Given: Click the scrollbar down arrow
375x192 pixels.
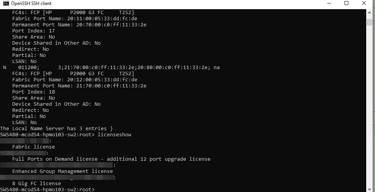Looking at the screenshot, I should point(369,189).
